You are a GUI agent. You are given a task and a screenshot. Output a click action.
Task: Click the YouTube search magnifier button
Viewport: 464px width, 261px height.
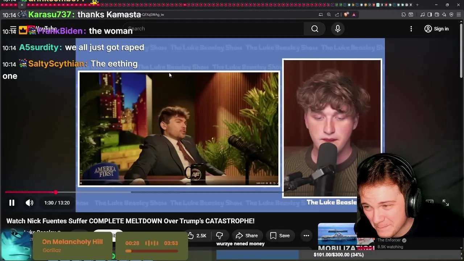coord(315,29)
